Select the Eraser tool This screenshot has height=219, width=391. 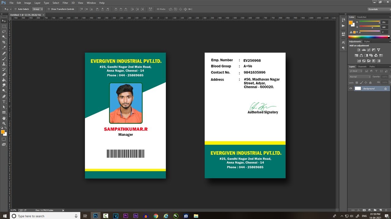pos(4,75)
